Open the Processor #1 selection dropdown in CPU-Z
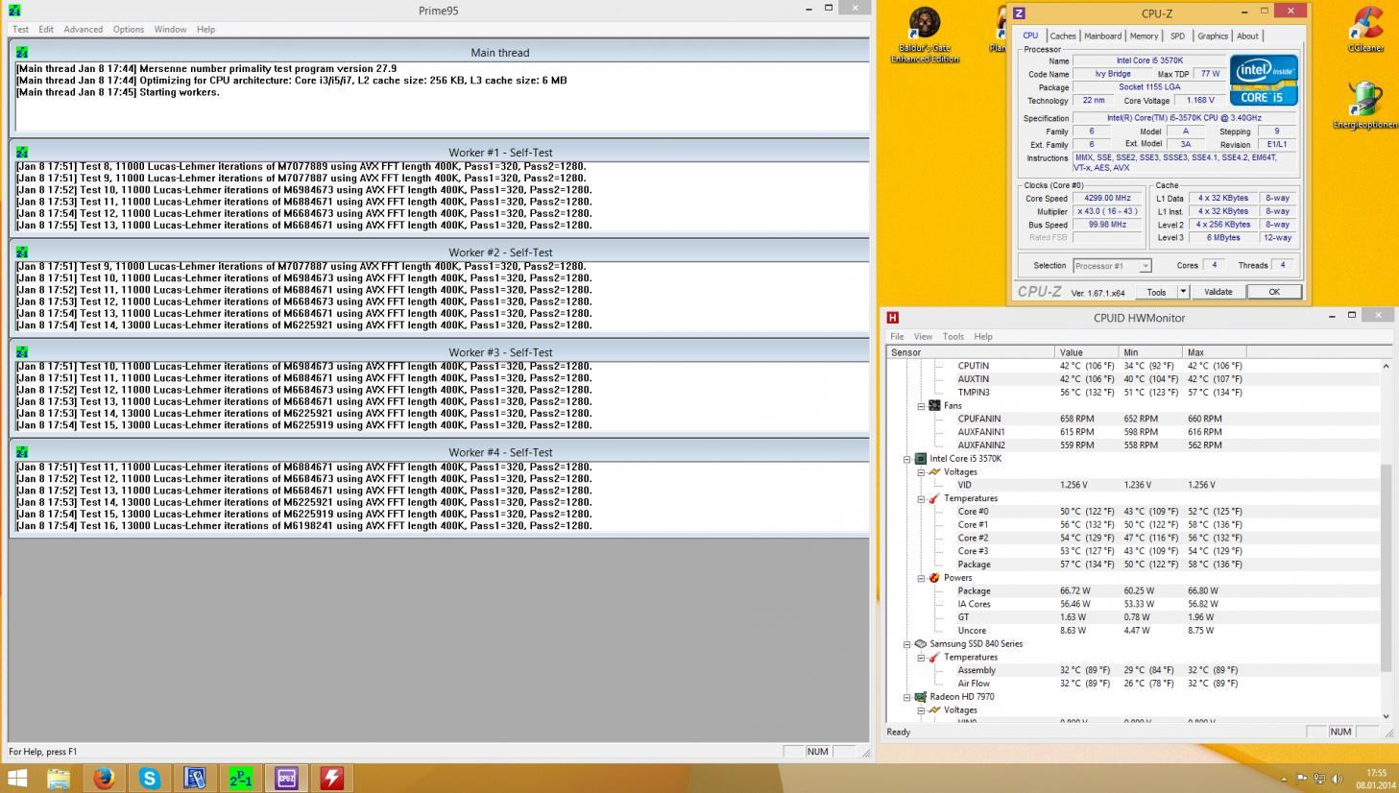 tap(1112, 266)
